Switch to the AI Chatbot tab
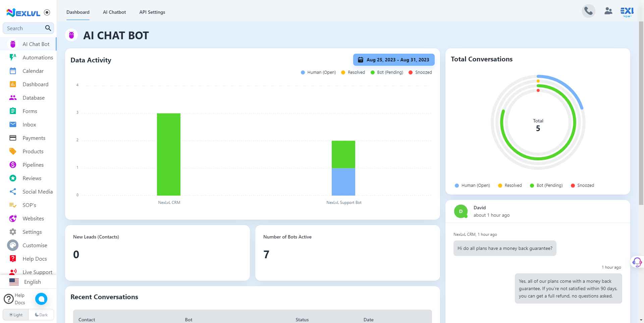The image size is (644, 323). pos(114,12)
